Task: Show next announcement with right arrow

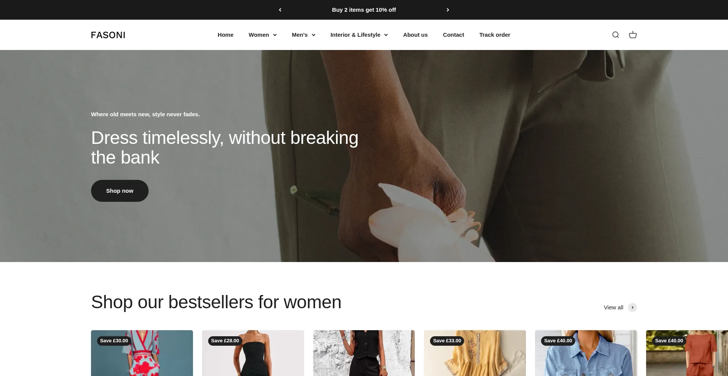Action: tap(448, 10)
